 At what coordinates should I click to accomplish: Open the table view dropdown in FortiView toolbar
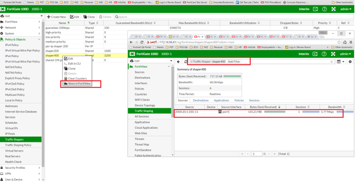pos(341,62)
